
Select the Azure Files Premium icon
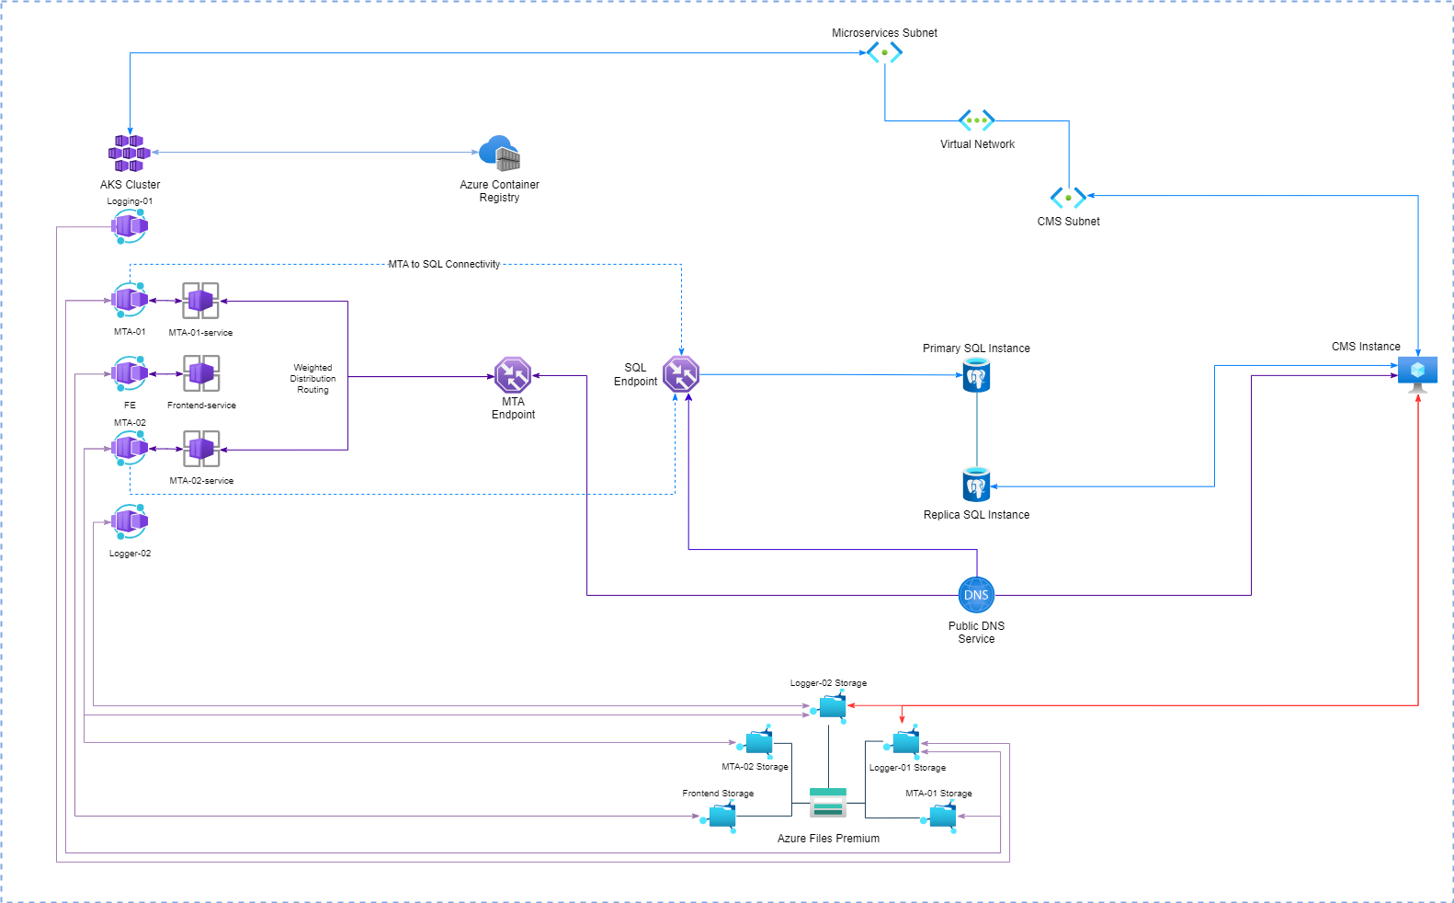(828, 803)
